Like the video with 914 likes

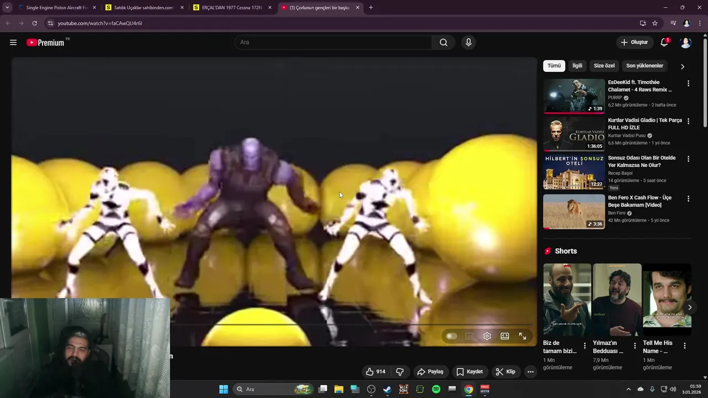click(x=376, y=371)
